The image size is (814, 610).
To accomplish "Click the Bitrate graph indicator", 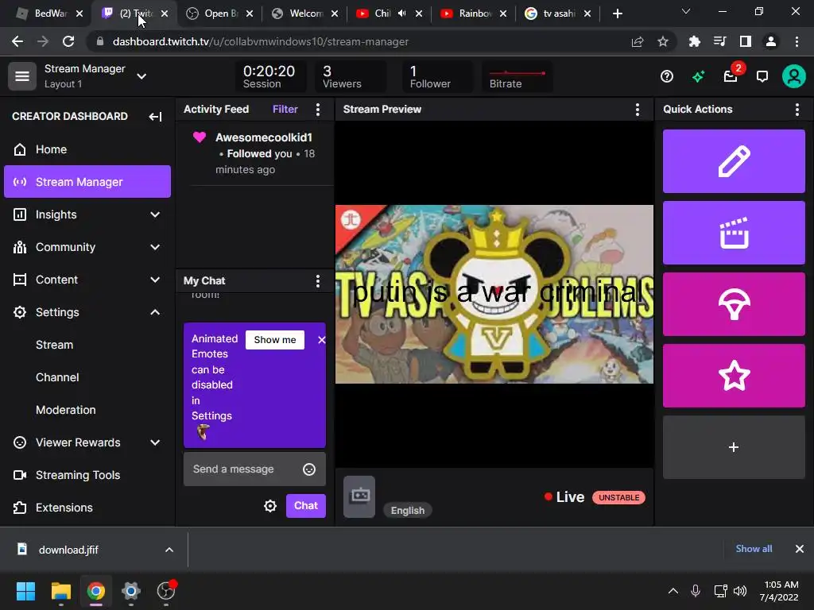I will [x=517, y=77].
